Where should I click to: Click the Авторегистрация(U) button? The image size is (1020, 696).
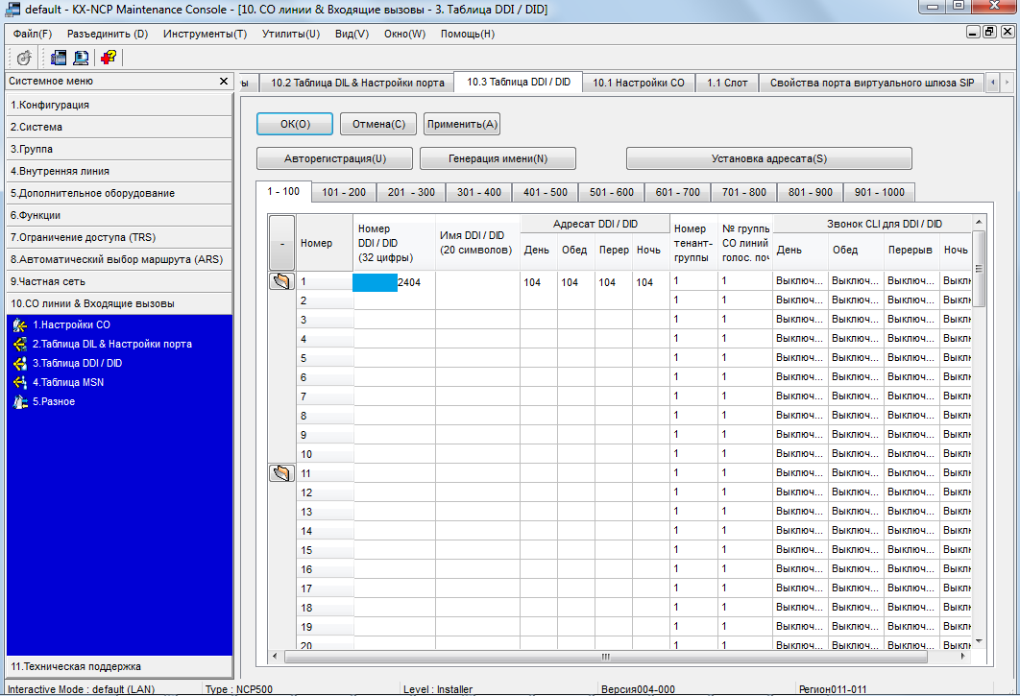point(334,158)
